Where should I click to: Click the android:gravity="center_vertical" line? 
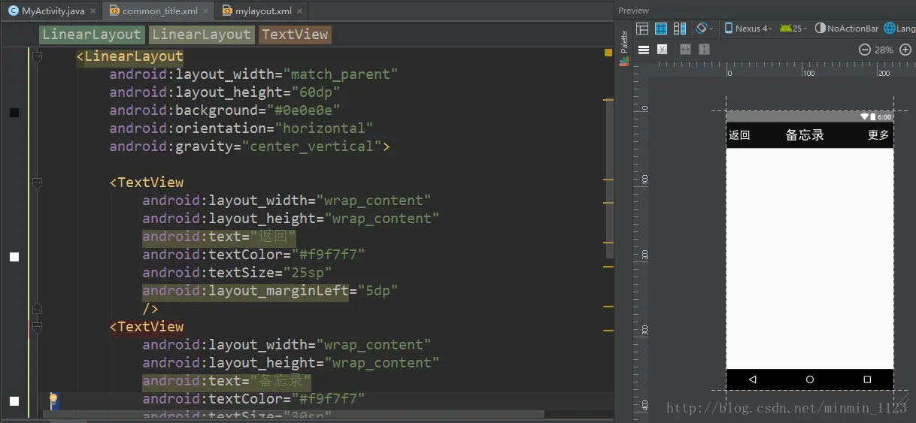click(x=250, y=147)
